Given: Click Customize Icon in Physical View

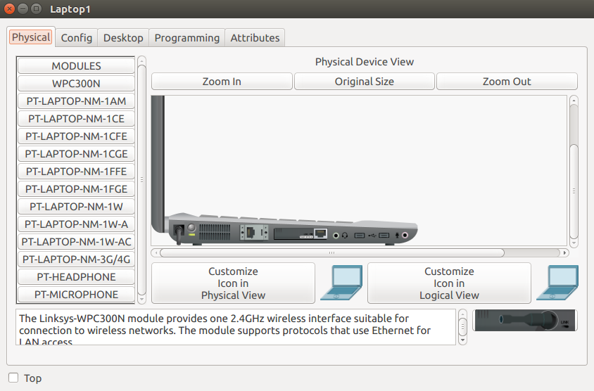Looking at the screenshot, I should pyautogui.click(x=233, y=283).
